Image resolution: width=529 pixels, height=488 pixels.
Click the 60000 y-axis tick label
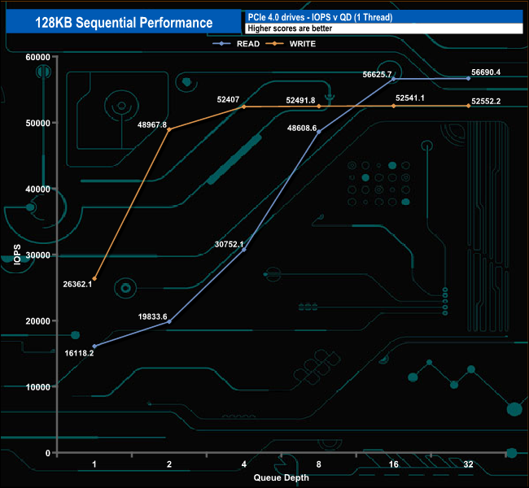(37, 57)
